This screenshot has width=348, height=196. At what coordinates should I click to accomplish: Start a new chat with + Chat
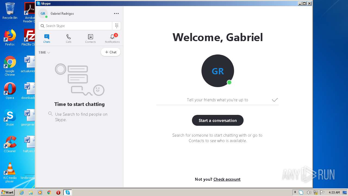point(111,52)
